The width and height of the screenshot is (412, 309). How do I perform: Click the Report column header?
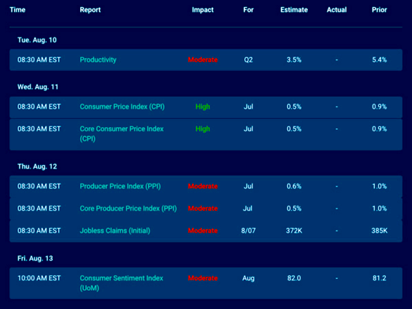(x=90, y=10)
